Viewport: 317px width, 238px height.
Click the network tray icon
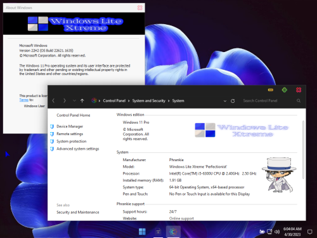pos(269,232)
